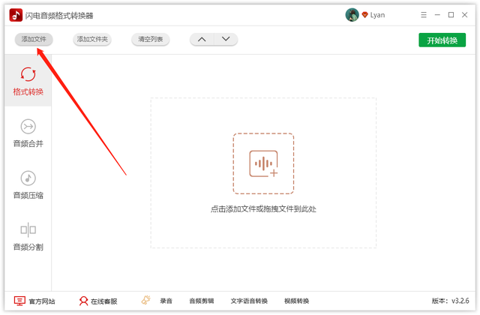Viewport: 480px width, 315px height.
Task: Close the converter window
Action: point(465,15)
